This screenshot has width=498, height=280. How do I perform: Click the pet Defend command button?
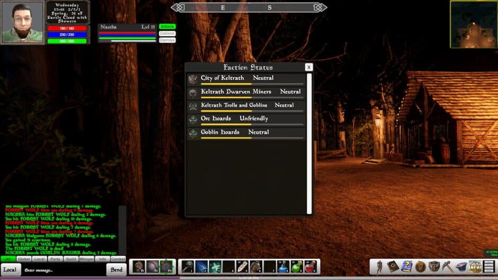point(167,33)
